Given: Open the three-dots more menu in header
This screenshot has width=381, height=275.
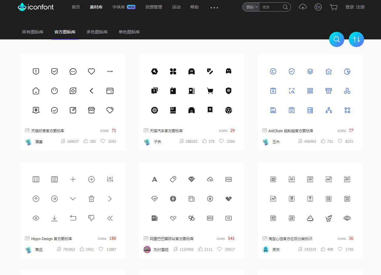Looking at the screenshot, I should [x=214, y=8].
